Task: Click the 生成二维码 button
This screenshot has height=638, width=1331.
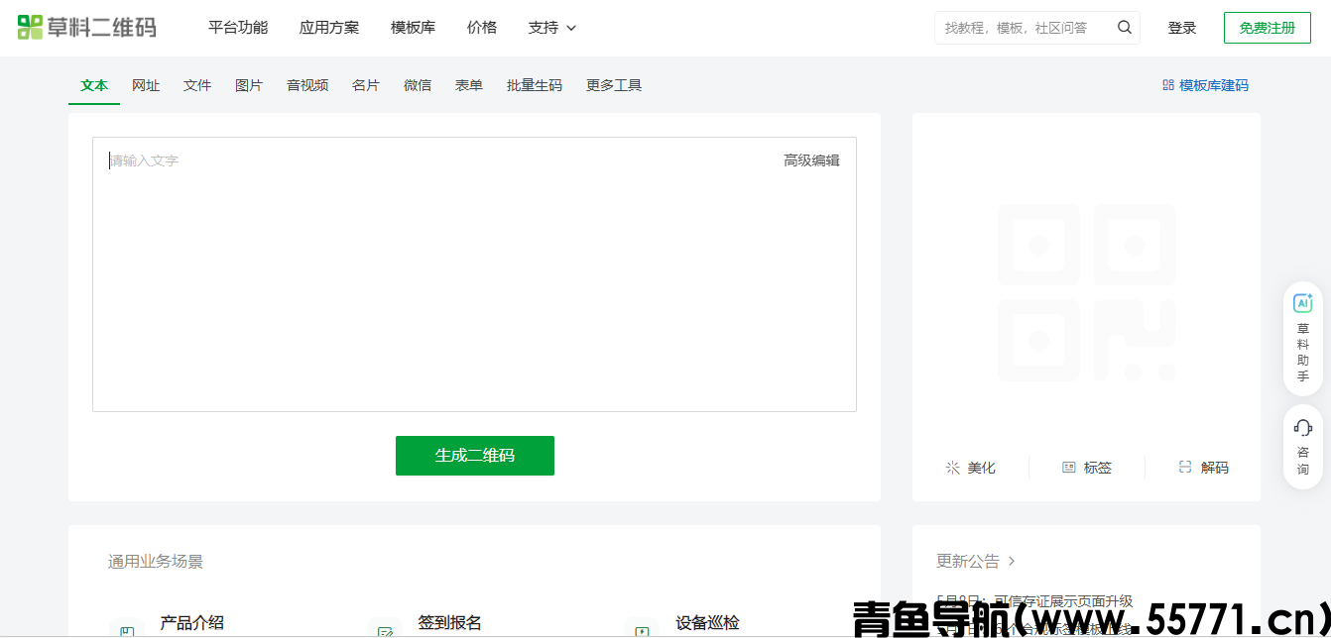Action: [475, 456]
